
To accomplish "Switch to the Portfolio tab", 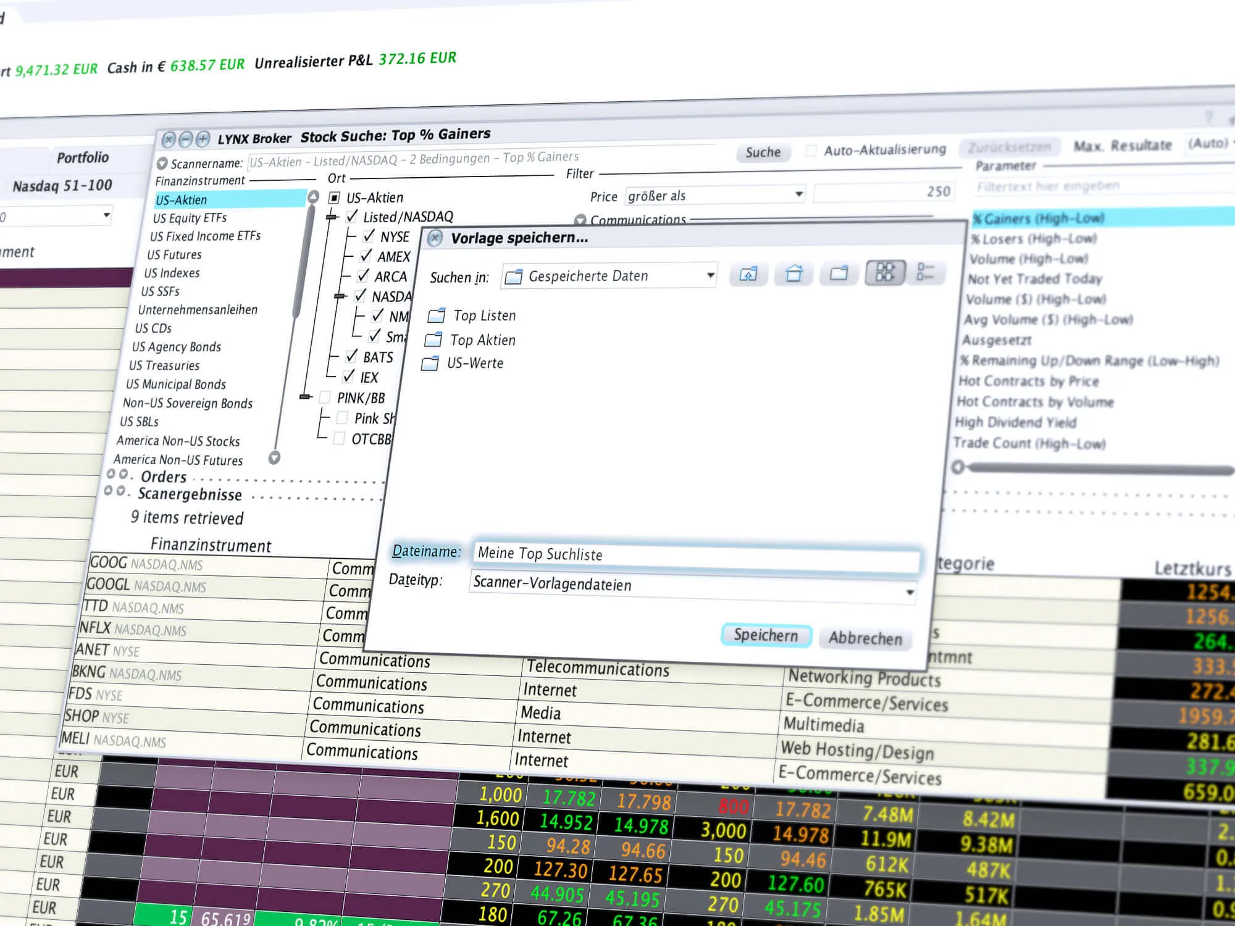I will pyautogui.click(x=83, y=157).
